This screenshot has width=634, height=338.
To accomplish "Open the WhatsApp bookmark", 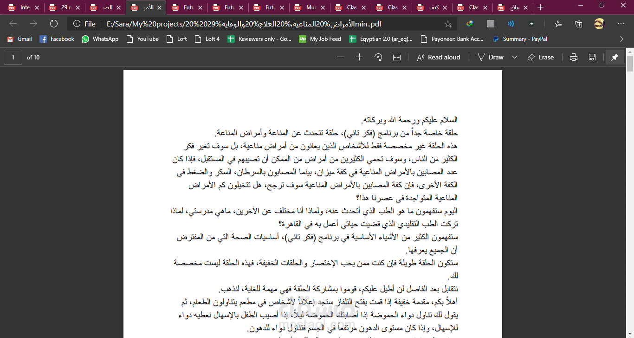I will 100,39.
